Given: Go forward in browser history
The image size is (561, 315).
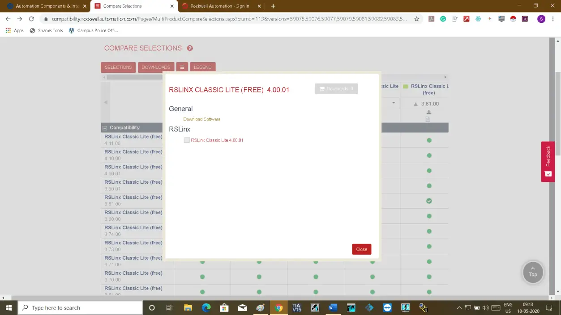Looking at the screenshot, I should coord(20,19).
